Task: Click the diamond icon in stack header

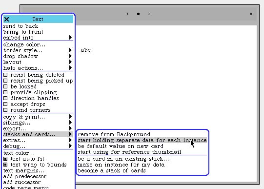Action: point(251,14)
